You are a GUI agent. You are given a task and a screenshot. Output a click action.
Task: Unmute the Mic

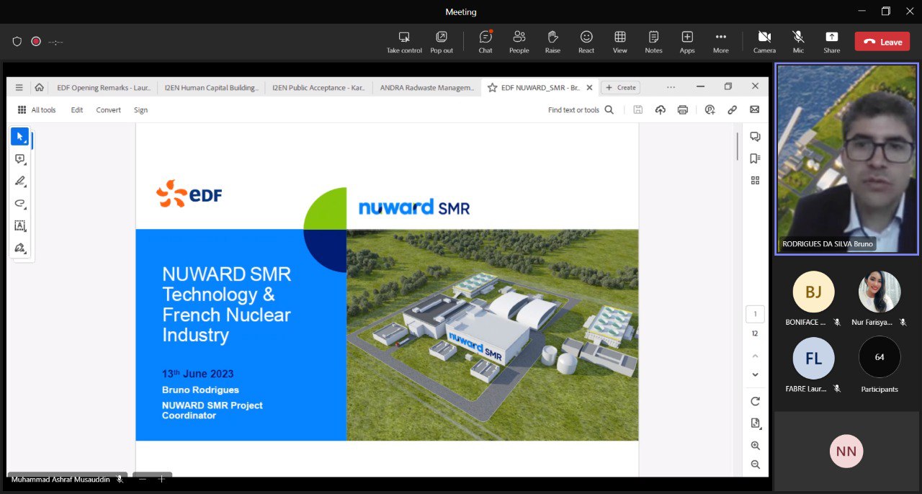coord(798,37)
